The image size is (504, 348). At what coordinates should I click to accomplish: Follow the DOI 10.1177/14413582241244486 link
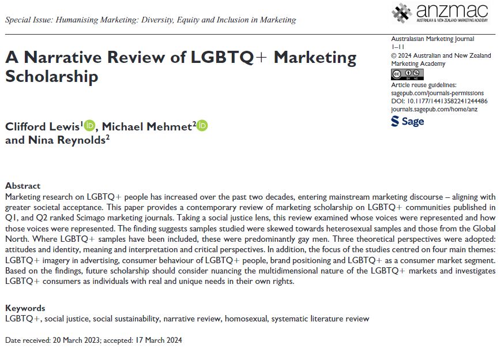(439, 100)
